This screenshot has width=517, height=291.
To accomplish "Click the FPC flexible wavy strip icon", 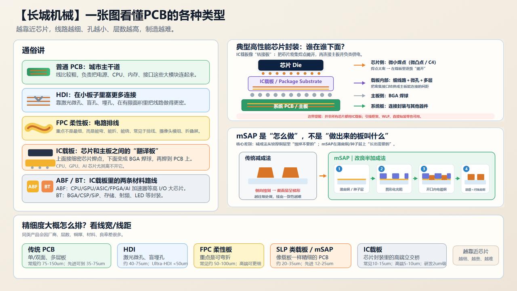I will click(38, 128).
